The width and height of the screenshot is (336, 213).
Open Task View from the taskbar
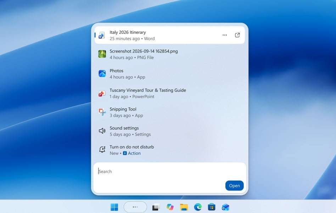156,207
